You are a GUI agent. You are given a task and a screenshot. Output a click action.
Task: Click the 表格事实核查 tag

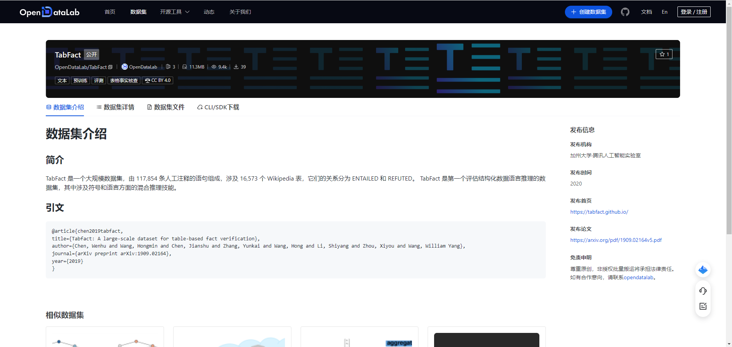tap(124, 80)
